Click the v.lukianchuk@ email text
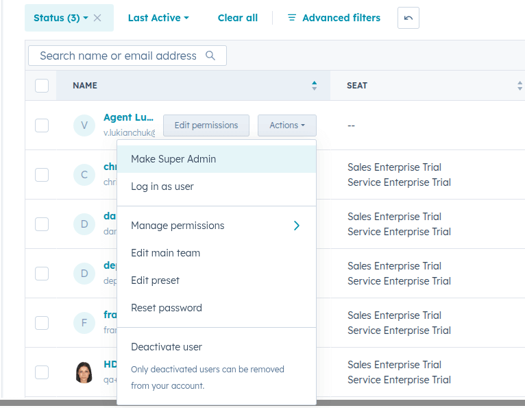The width and height of the screenshot is (525, 408). pos(130,132)
